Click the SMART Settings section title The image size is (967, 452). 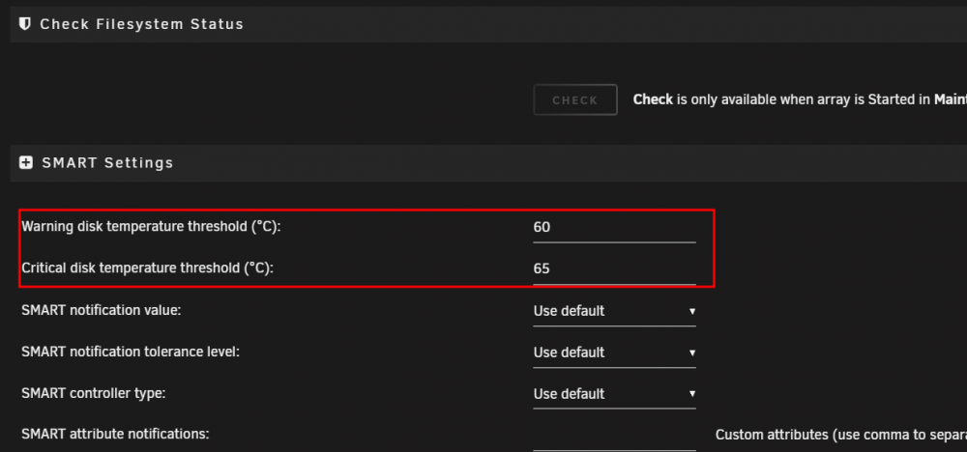108,162
